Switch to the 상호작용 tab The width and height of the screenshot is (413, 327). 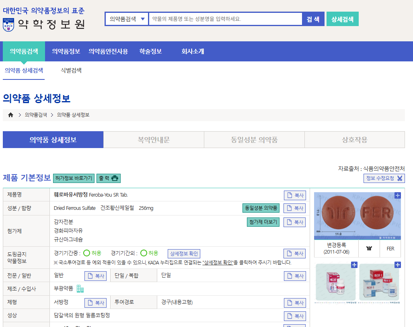355,140
